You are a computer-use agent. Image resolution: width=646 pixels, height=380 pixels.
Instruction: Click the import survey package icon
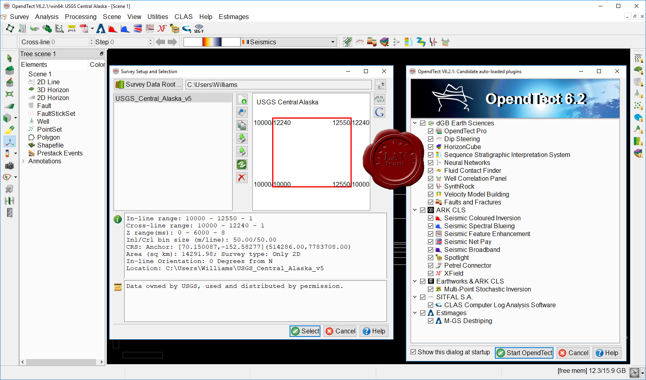(x=242, y=138)
